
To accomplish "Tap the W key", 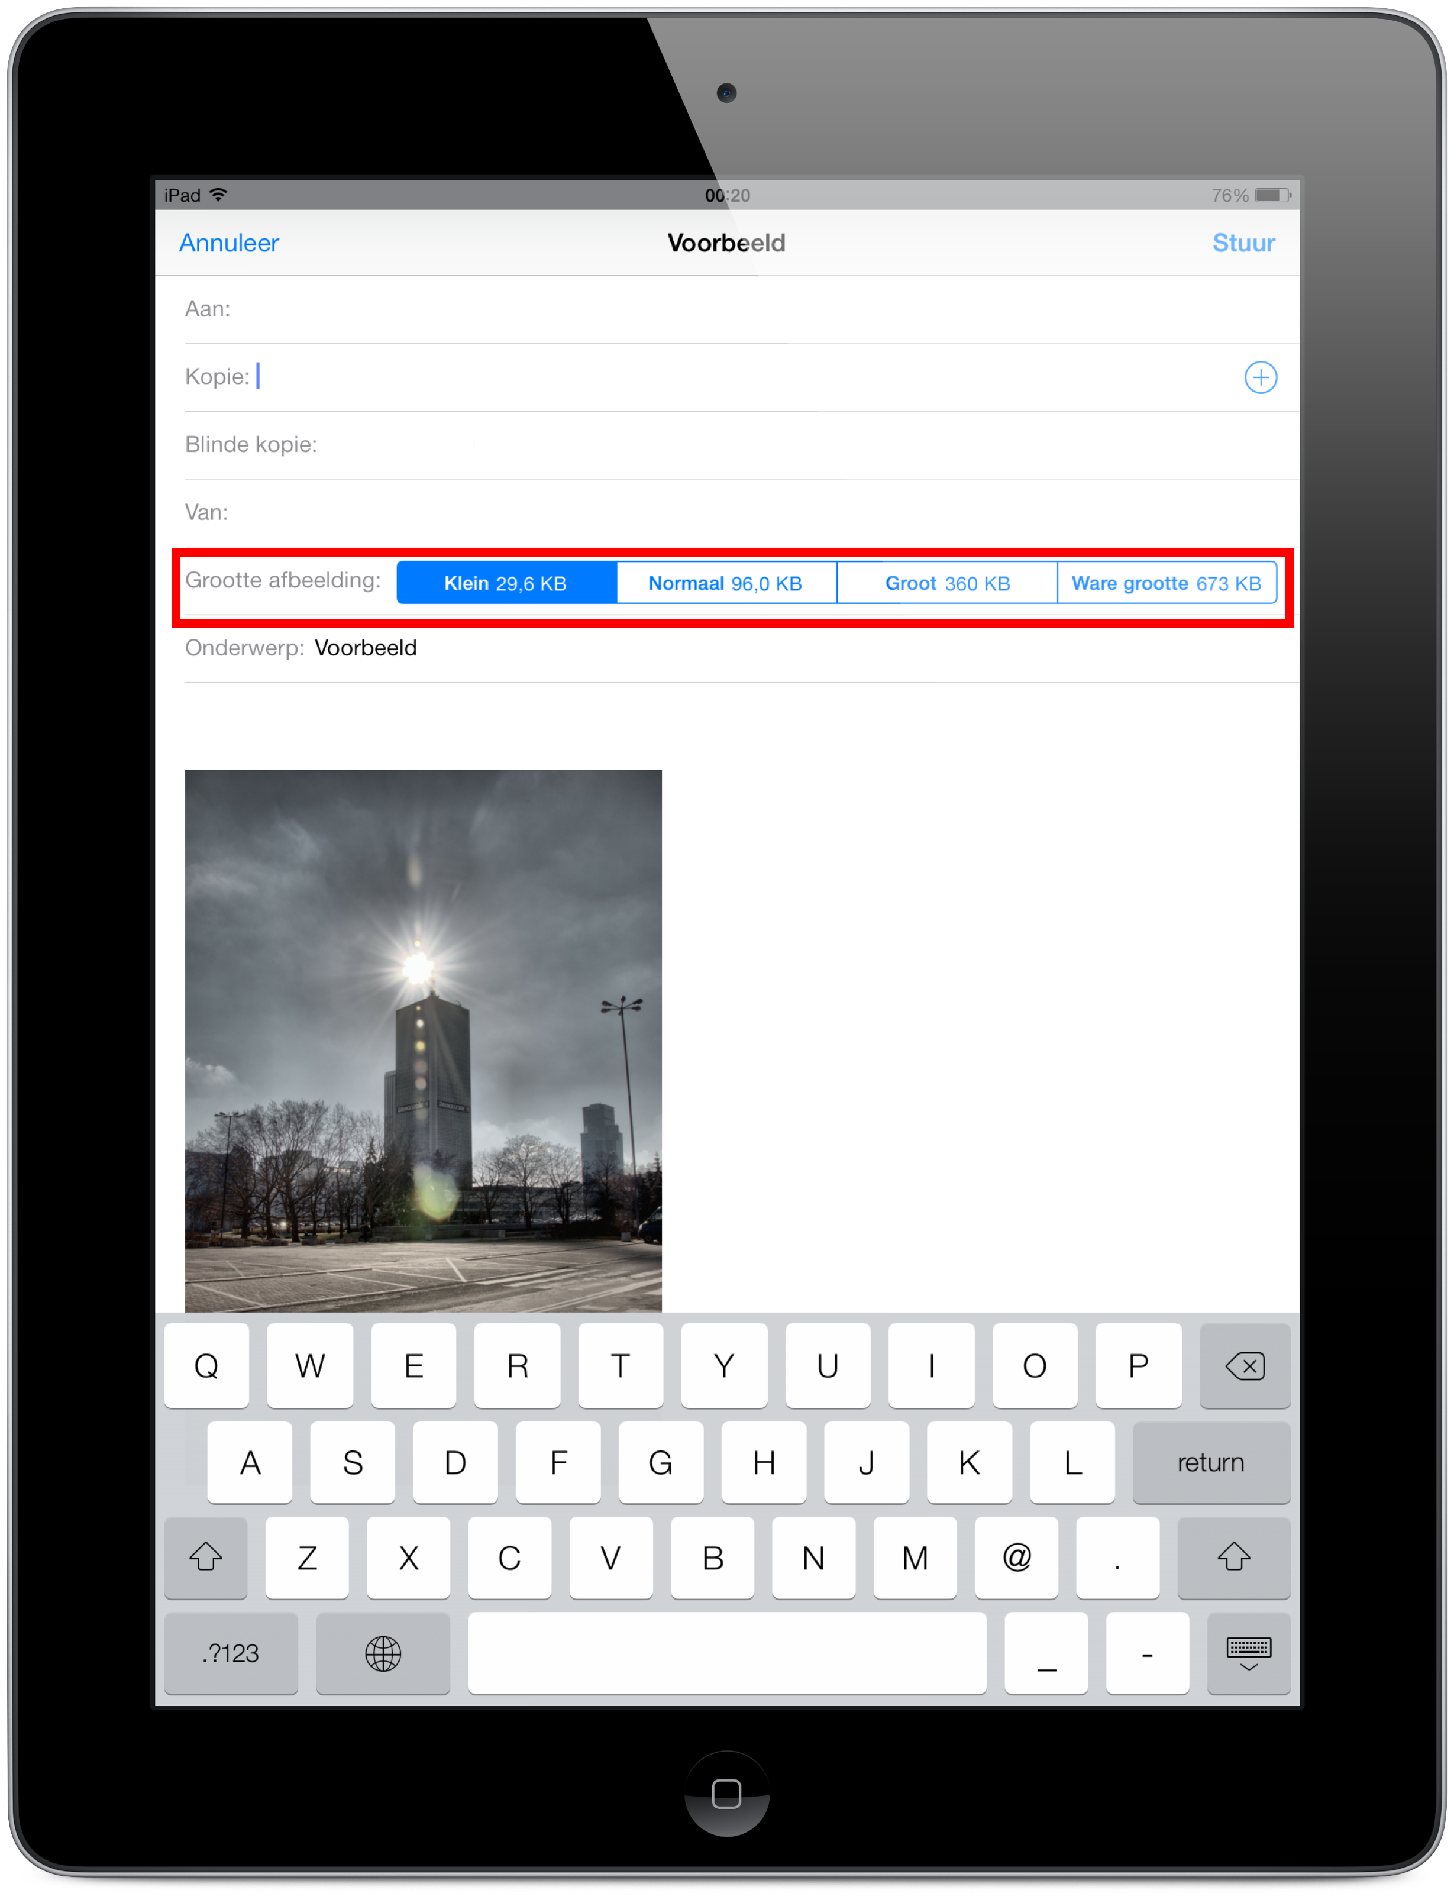I will tap(310, 1366).
